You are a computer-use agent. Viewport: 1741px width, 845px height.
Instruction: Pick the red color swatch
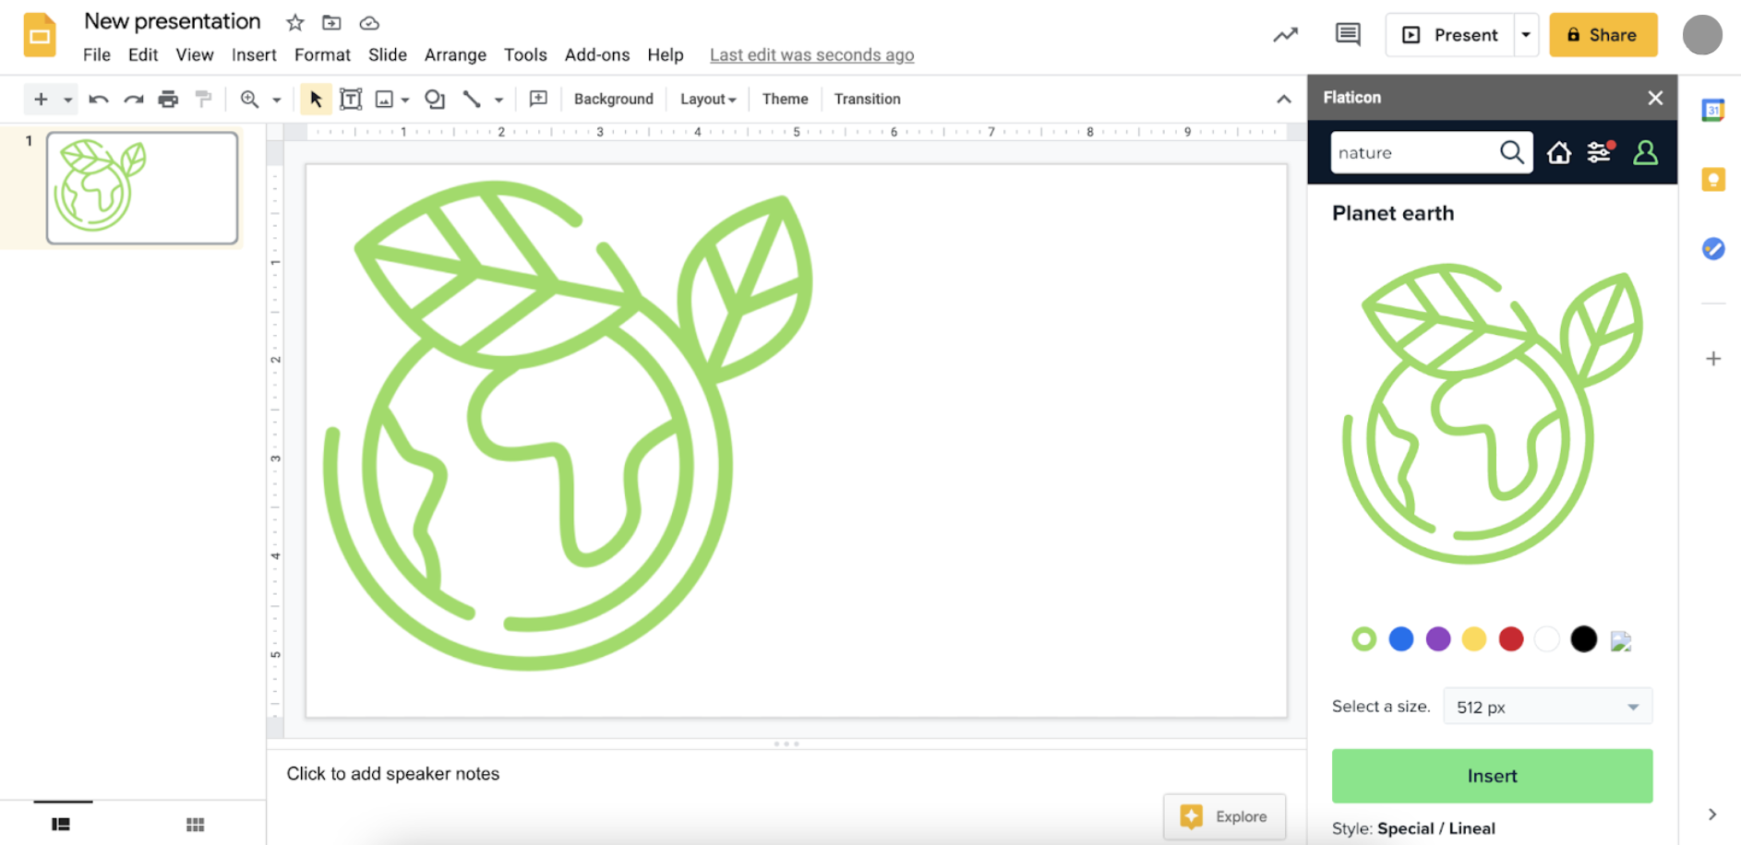coord(1510,638)
